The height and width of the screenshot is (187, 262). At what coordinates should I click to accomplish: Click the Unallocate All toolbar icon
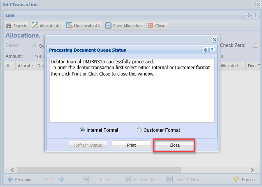69,26
